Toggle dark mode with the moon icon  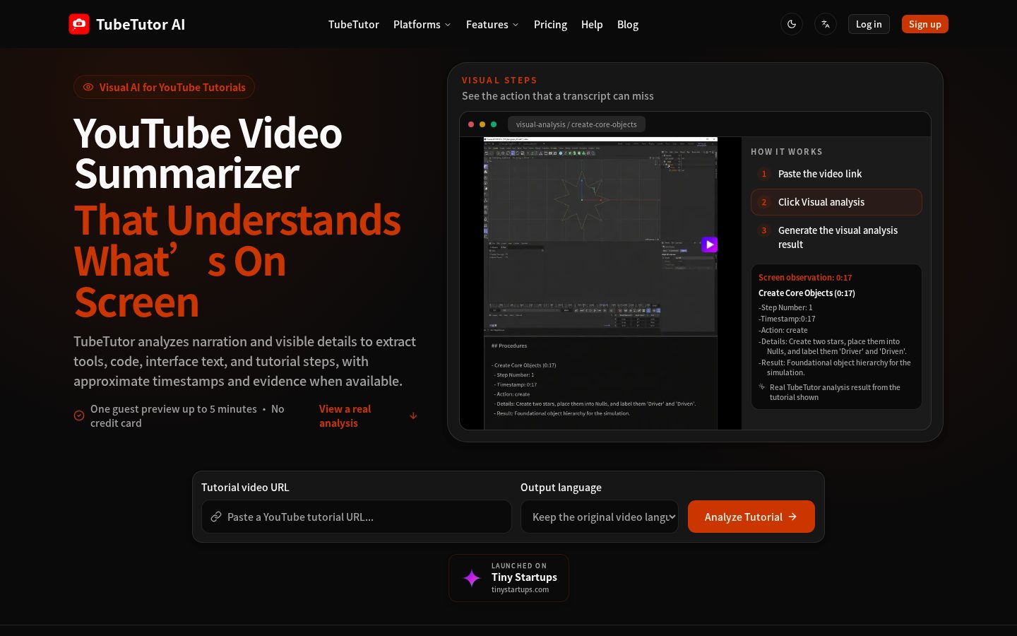click(792, 24)
